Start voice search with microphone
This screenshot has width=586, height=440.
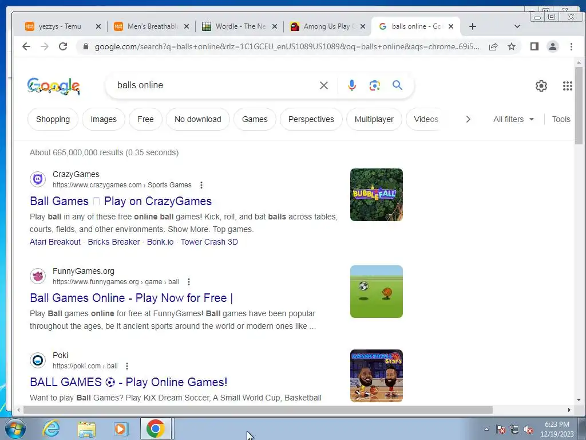[x=352, y=85]
